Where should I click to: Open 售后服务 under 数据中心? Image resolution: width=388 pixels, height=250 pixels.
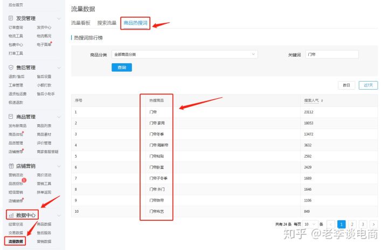tap(44, 233)
